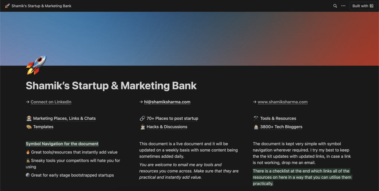Click the large rocket page icon
Image resolution: width=379 pixels, height=191 pixels.
(x=36, y=65)
